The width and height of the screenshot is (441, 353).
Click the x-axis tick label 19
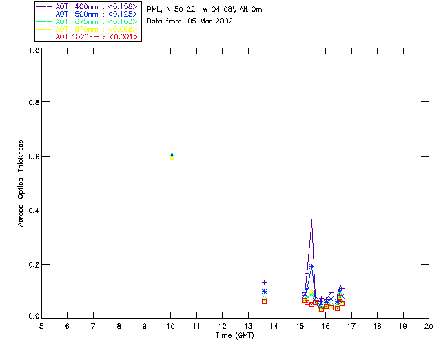tap(403, 326)
